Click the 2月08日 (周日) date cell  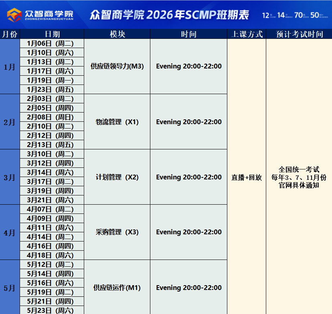52,117
